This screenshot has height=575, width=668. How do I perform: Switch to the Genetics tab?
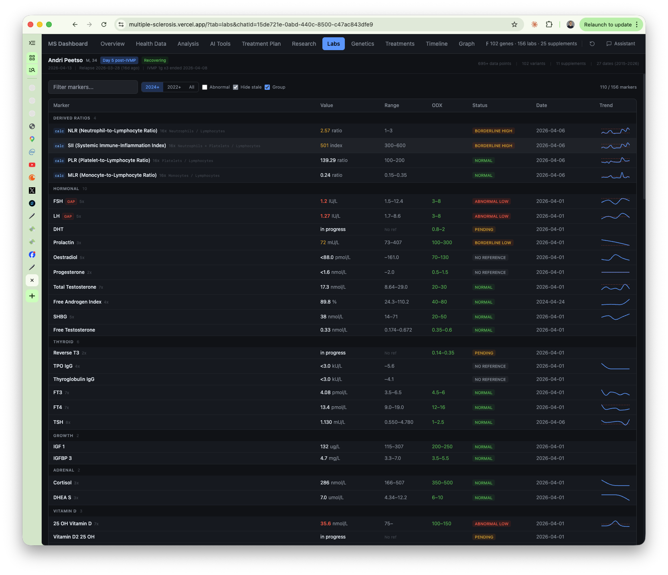click(x=362, y=44)
